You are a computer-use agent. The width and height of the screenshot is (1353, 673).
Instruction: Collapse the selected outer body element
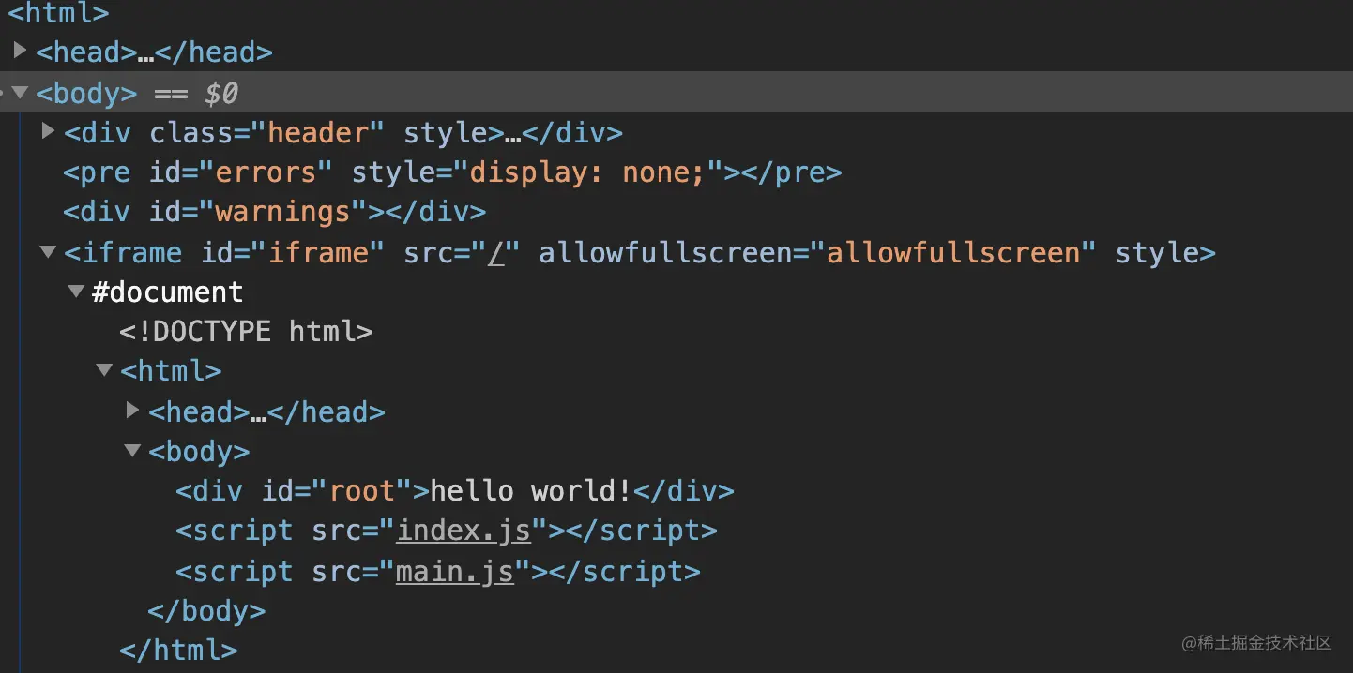[x=20, y=93]
